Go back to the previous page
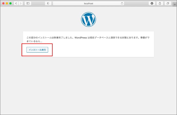 click(x=16, y=3)
